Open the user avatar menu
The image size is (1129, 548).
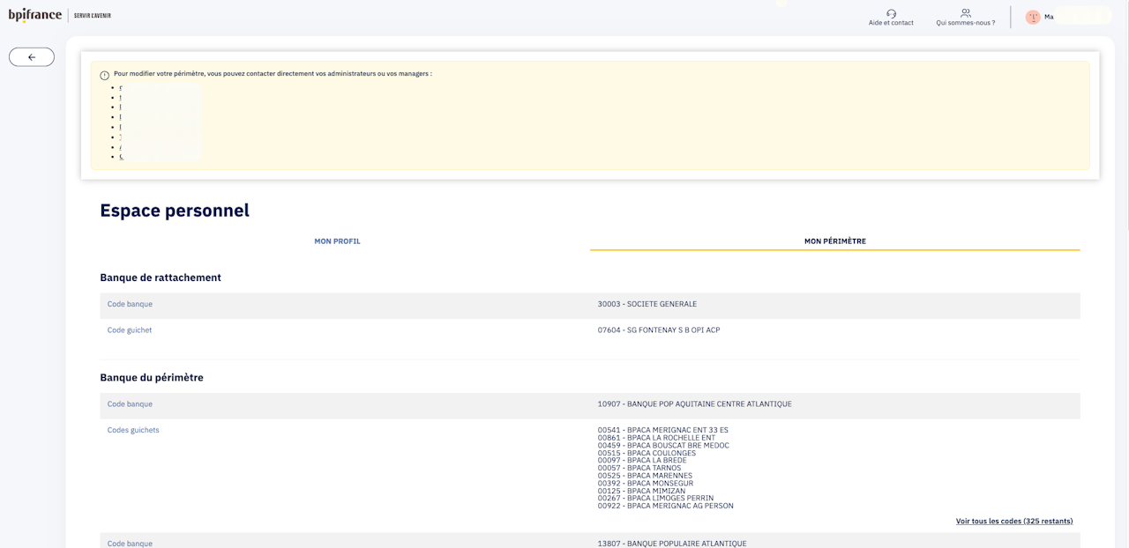[1033, 17]
